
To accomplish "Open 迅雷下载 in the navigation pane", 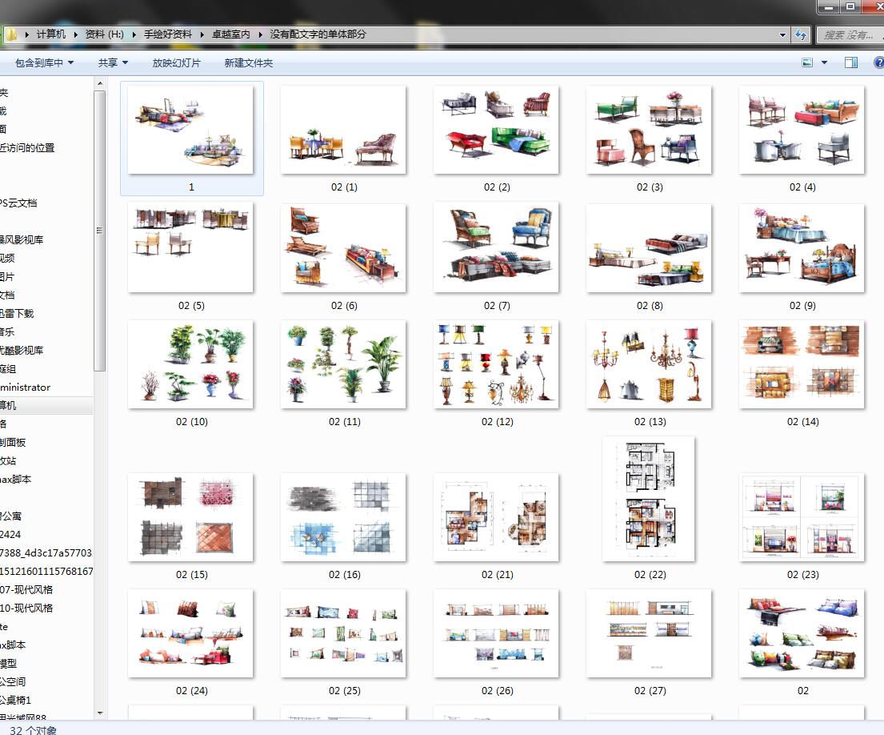I will (17, 314).
